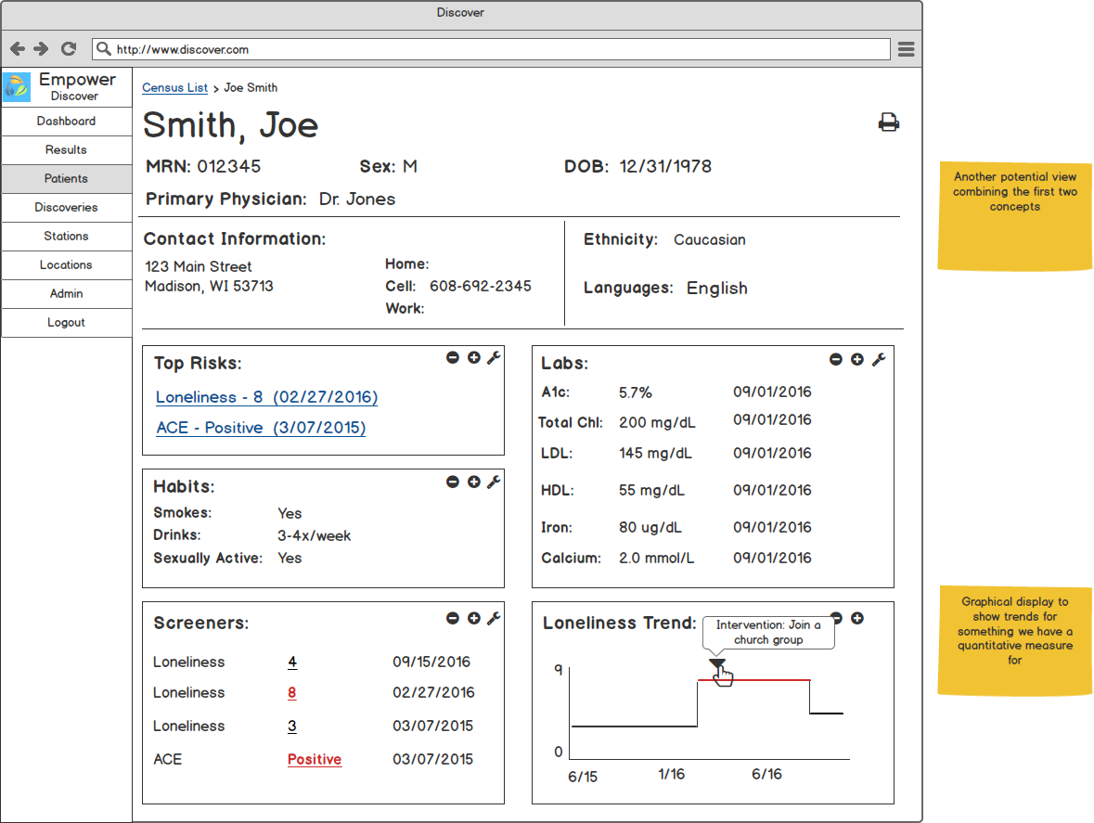The width and height of the screenshot is (1094, 823).
Task: Collapse the Screeners panel with minus icon
Action: 453,618
